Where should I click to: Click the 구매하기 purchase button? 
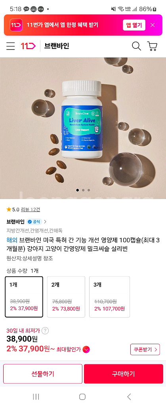[x=123, y=373]
